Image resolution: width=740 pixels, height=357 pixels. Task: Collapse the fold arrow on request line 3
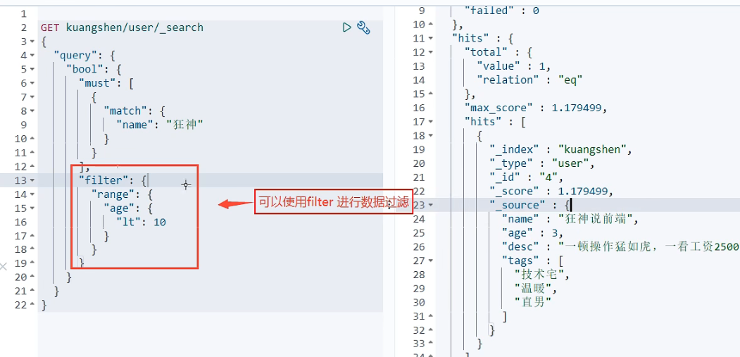pos(32,42)
